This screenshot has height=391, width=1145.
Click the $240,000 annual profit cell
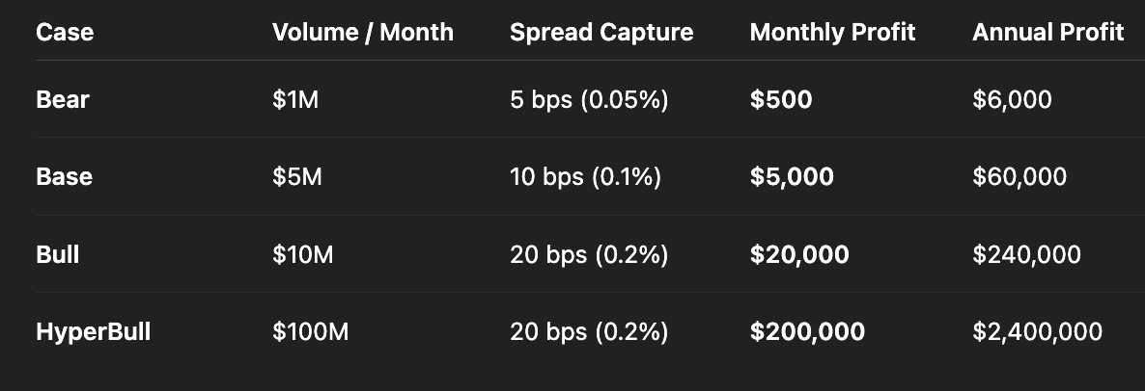[1026, 254]
